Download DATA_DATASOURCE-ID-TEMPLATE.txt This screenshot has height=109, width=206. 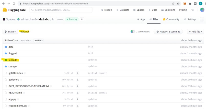(x=77, y=86)
